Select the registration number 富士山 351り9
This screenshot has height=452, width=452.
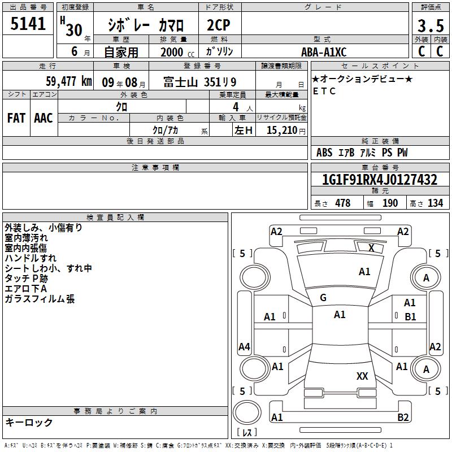point(200,82)
